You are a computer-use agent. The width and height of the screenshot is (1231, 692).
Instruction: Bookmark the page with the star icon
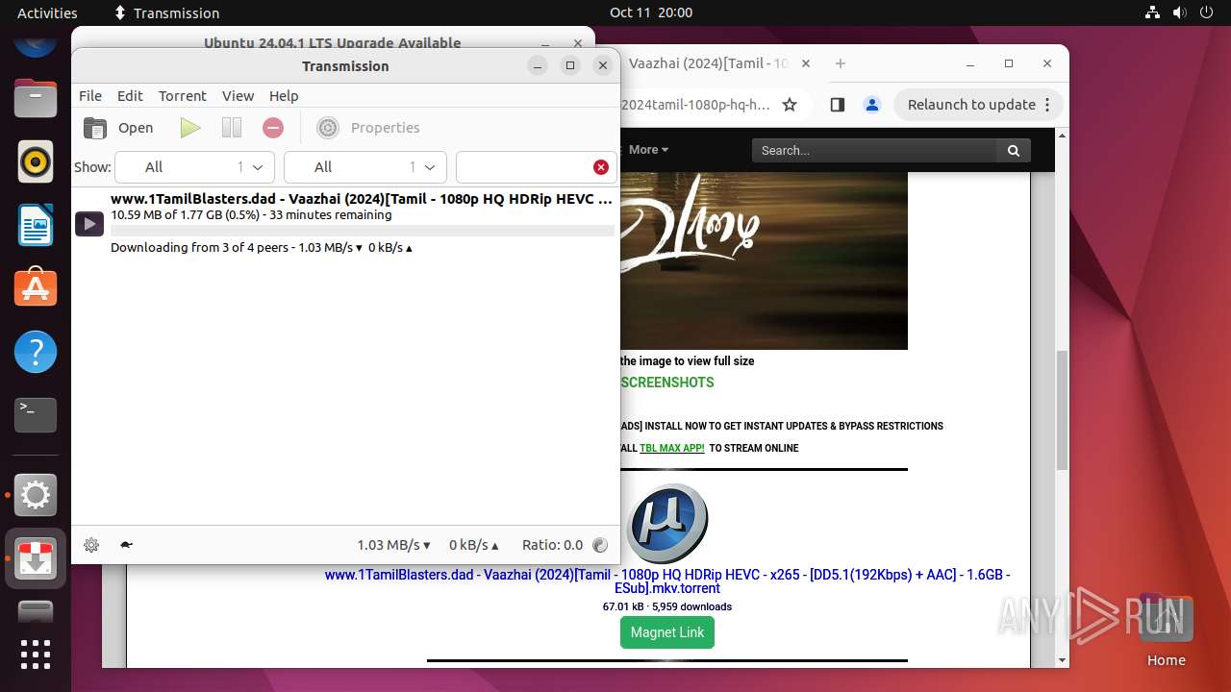pyautogui.click(x=790, y=105)
